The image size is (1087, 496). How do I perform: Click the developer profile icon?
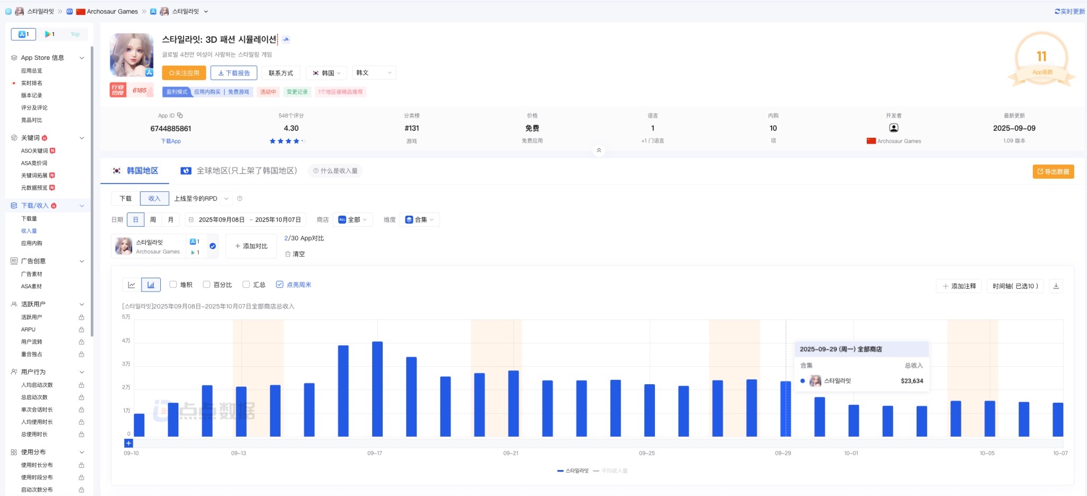893,128
